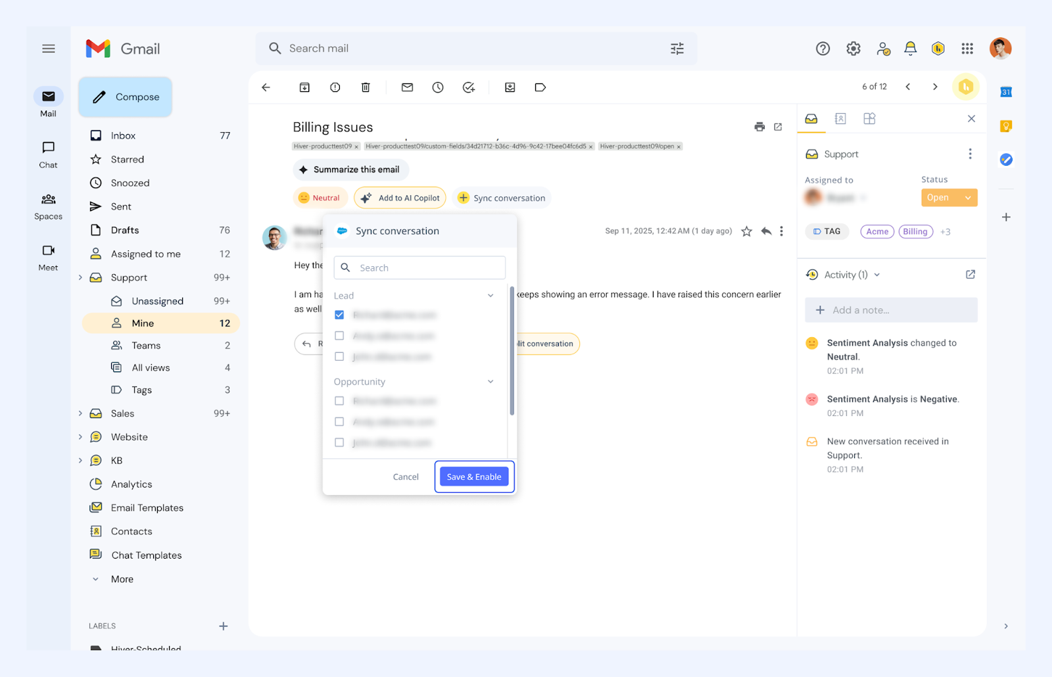Check the third Lead checkbox
The image size is (1052, 677).
click(x=339, y=357)
